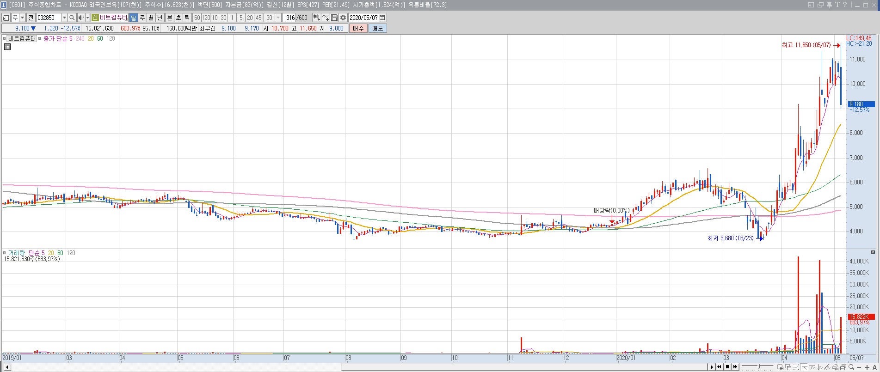Open the stock code dropdown arrow
880x372 pixels.
point(64,18)
